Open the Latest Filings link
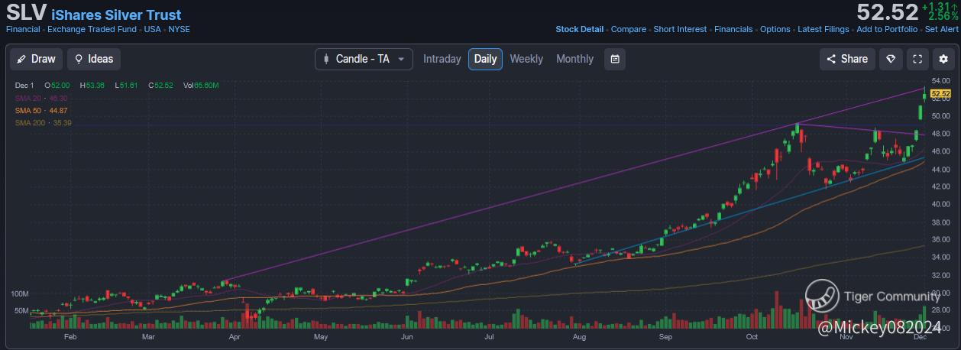This screenshot has height=350, width=961. pyautogui.click(x=823, y=29)
